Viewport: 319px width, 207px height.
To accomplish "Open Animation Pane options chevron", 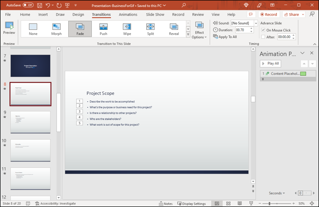I will click(x=302, y=53).
